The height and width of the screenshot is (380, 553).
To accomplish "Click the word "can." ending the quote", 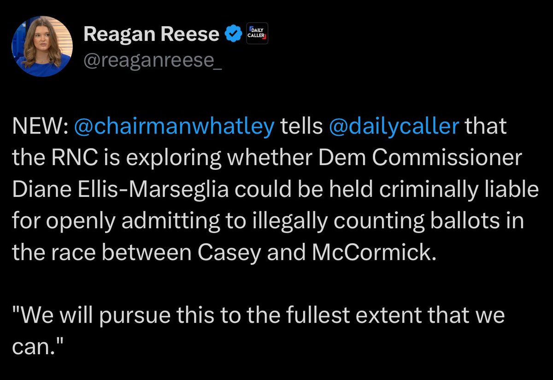I will coord(36,347).
